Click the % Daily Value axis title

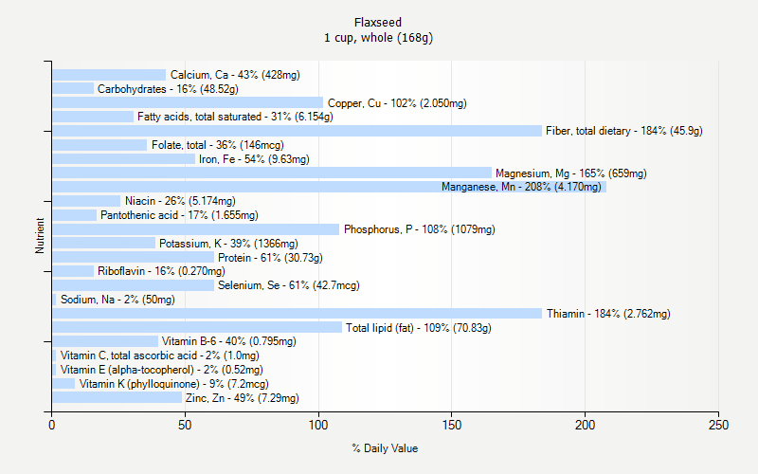coord(385,448)
